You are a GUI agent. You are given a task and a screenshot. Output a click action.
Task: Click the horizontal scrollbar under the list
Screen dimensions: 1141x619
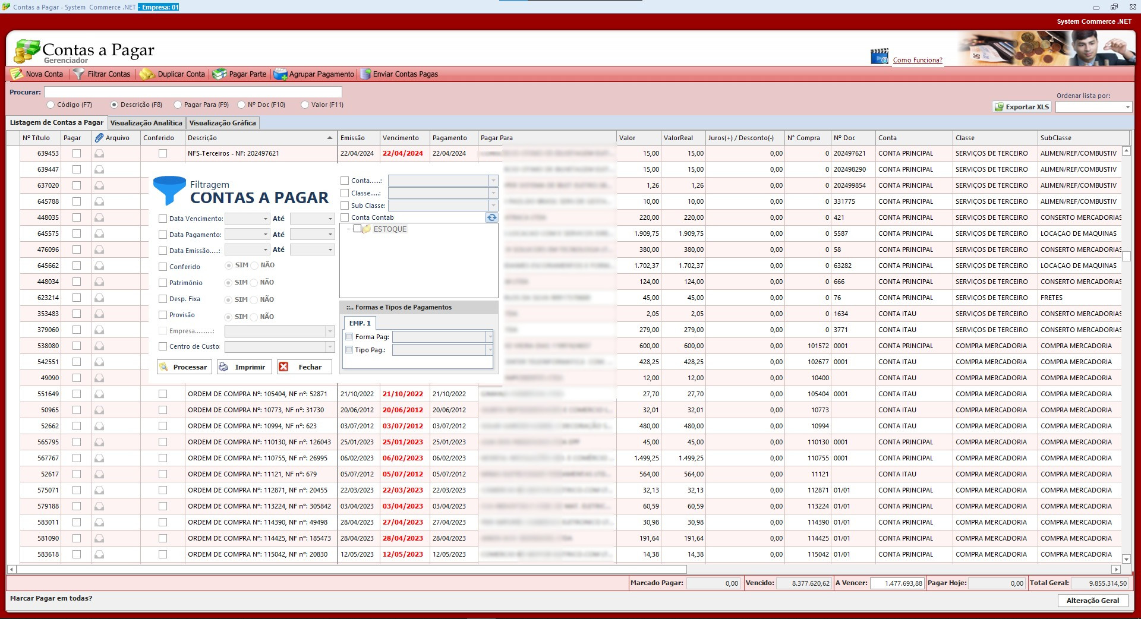coord(357,569)
